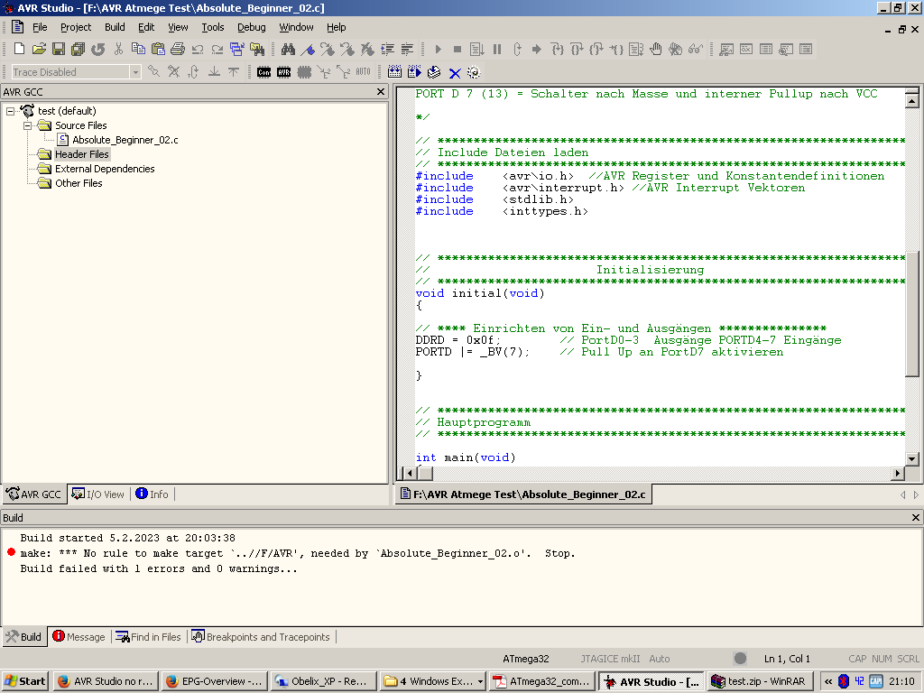Viewport: 924px width, 693px height.
Task: Click the Copy icon in toolbar
Action: click(138, 49)
